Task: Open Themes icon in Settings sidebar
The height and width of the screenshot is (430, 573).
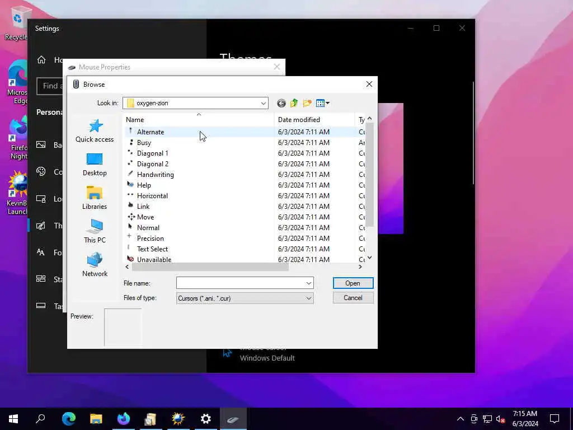Action: tap(41, 226)
